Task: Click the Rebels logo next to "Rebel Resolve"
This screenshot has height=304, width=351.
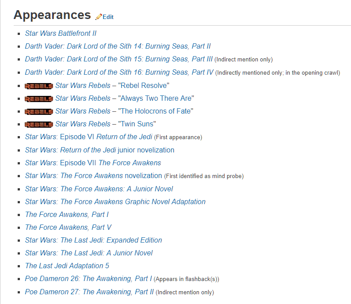Action: [x=39, y=86]
